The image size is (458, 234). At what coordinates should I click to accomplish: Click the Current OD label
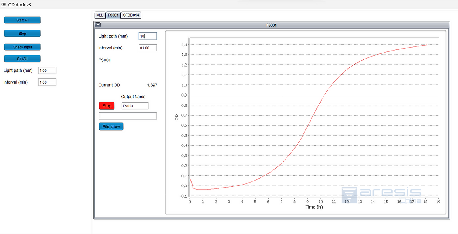(109, 85)
